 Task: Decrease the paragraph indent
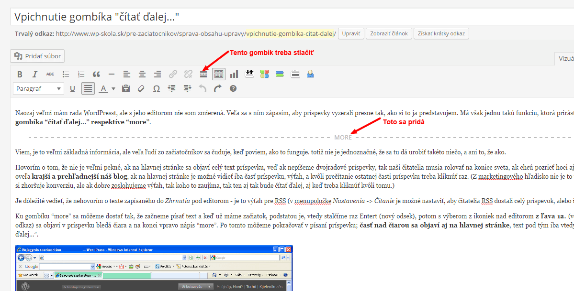(171, 89)
